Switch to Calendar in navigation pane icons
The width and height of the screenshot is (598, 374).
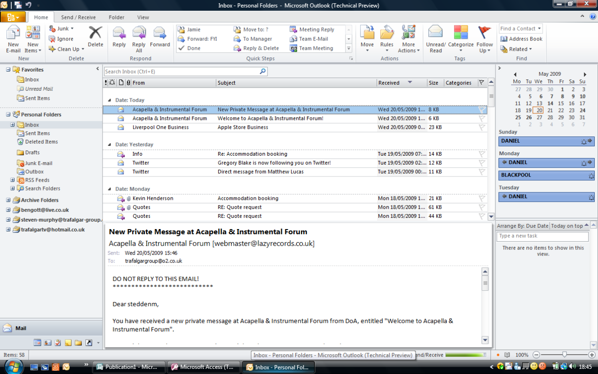(37, 342)
